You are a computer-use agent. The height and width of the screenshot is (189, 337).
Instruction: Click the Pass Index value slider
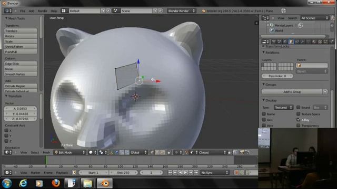[277, 76]
